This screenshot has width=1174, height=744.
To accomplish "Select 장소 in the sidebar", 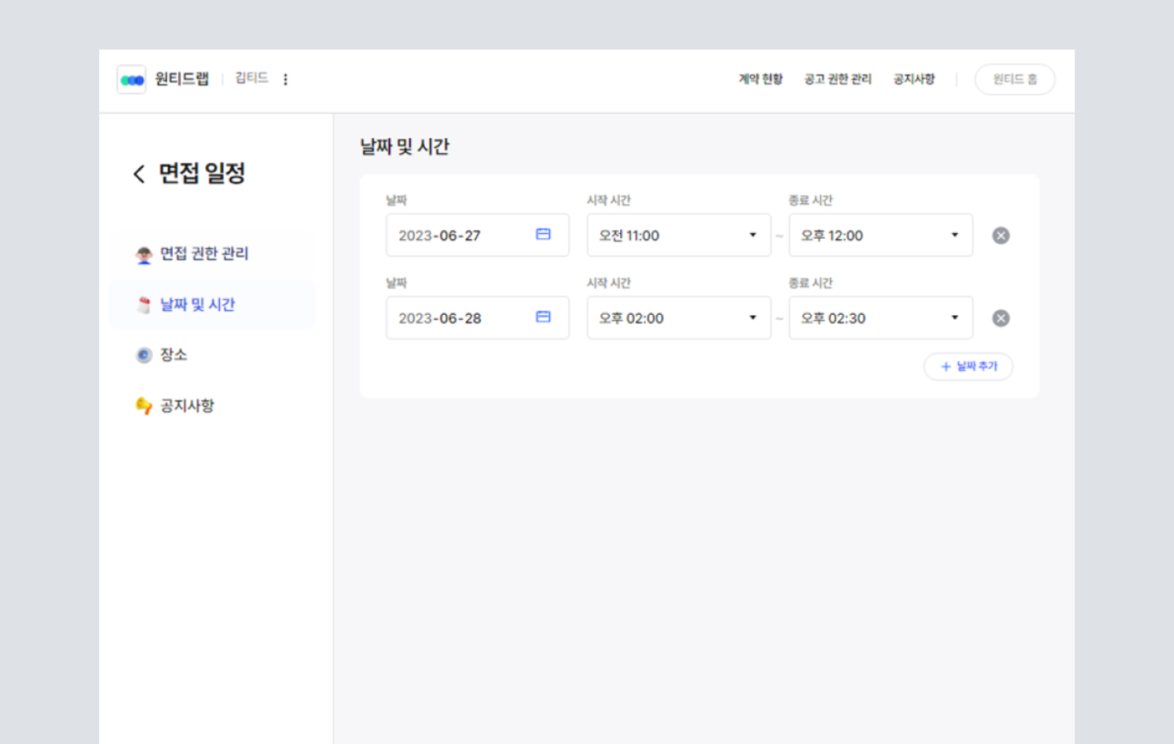I will click(x=212, y=355).
